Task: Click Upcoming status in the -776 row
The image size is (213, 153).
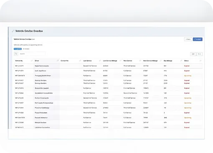Action: click(188, 76)
